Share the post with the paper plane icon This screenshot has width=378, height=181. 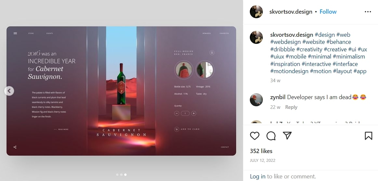(287, 136)
